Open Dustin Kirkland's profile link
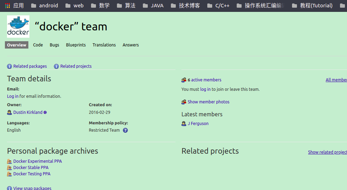This screenshot has width=347, height=190. 28,112
